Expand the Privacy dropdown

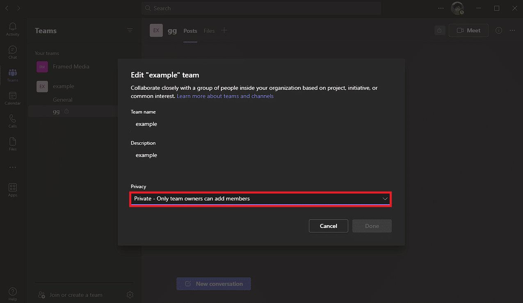pyautogui.click(x=260, y=199)
